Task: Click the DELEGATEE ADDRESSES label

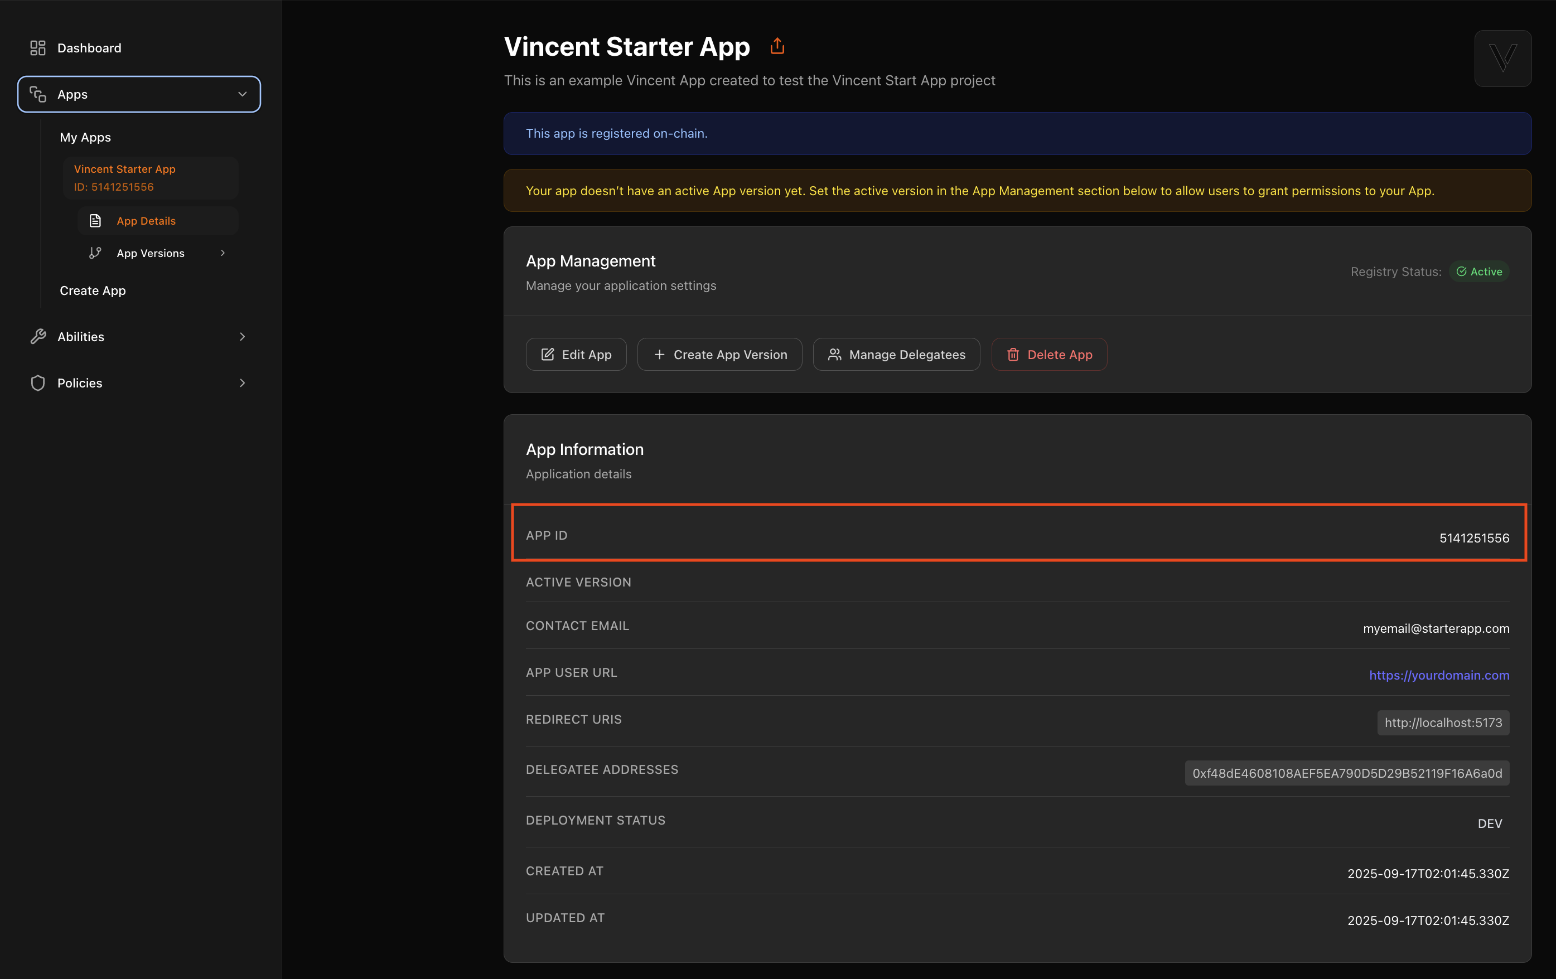Action: (x=602, y=769)
